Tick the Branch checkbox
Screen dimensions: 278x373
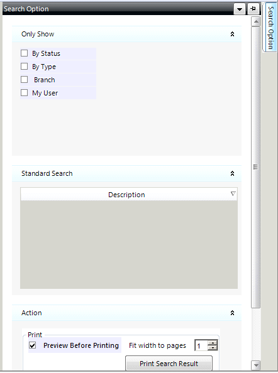point(25,80)
